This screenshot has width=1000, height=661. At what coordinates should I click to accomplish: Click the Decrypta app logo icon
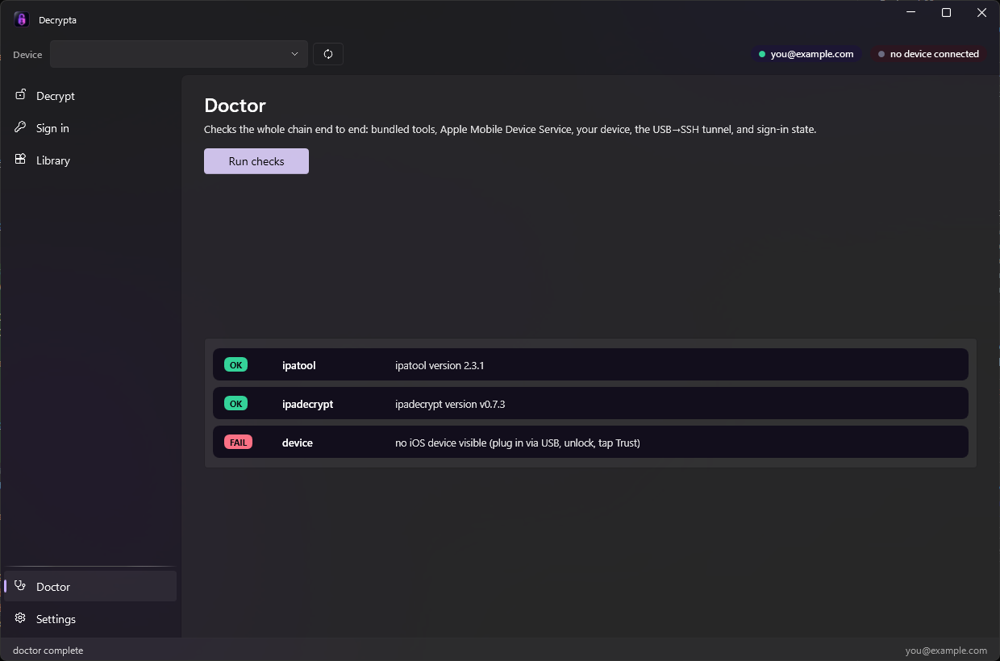pyautogui.click(x=21, y=19)
